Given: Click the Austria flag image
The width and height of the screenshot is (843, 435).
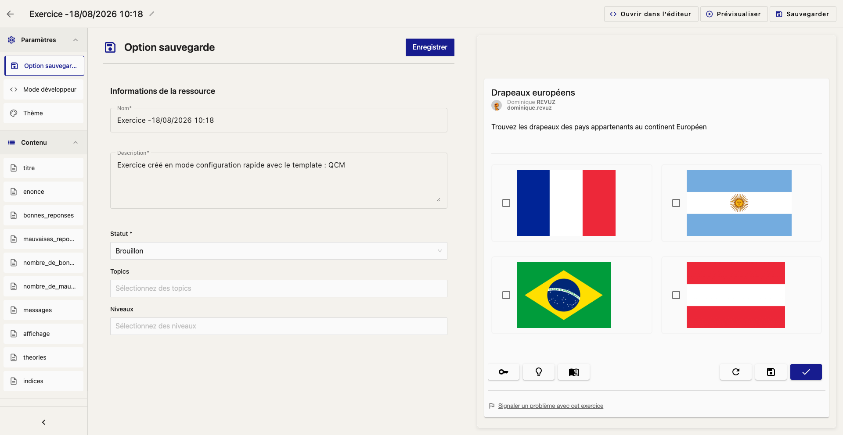Looking at the screenshot, I should pos(736,295).
